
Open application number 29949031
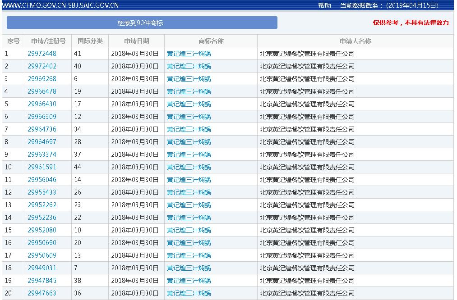42,268
